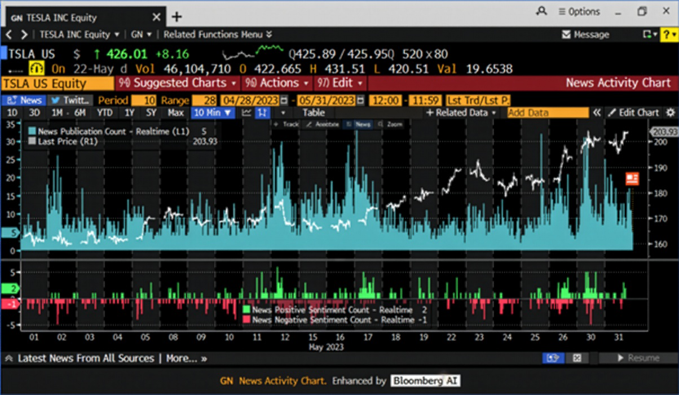Go forward with the right arrow

[x=24, y=34]
